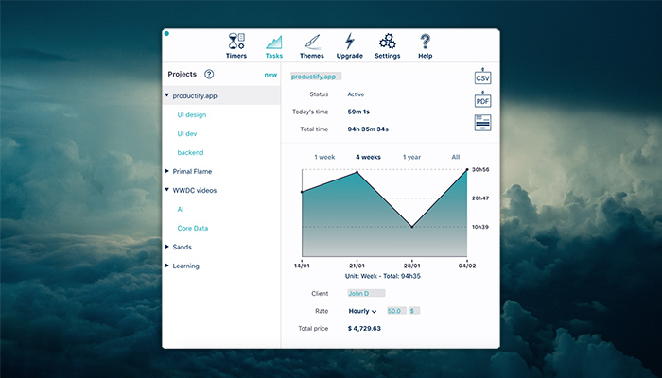Export project as CSV
The height and width of the screenshot is (378, 662).
482,76
